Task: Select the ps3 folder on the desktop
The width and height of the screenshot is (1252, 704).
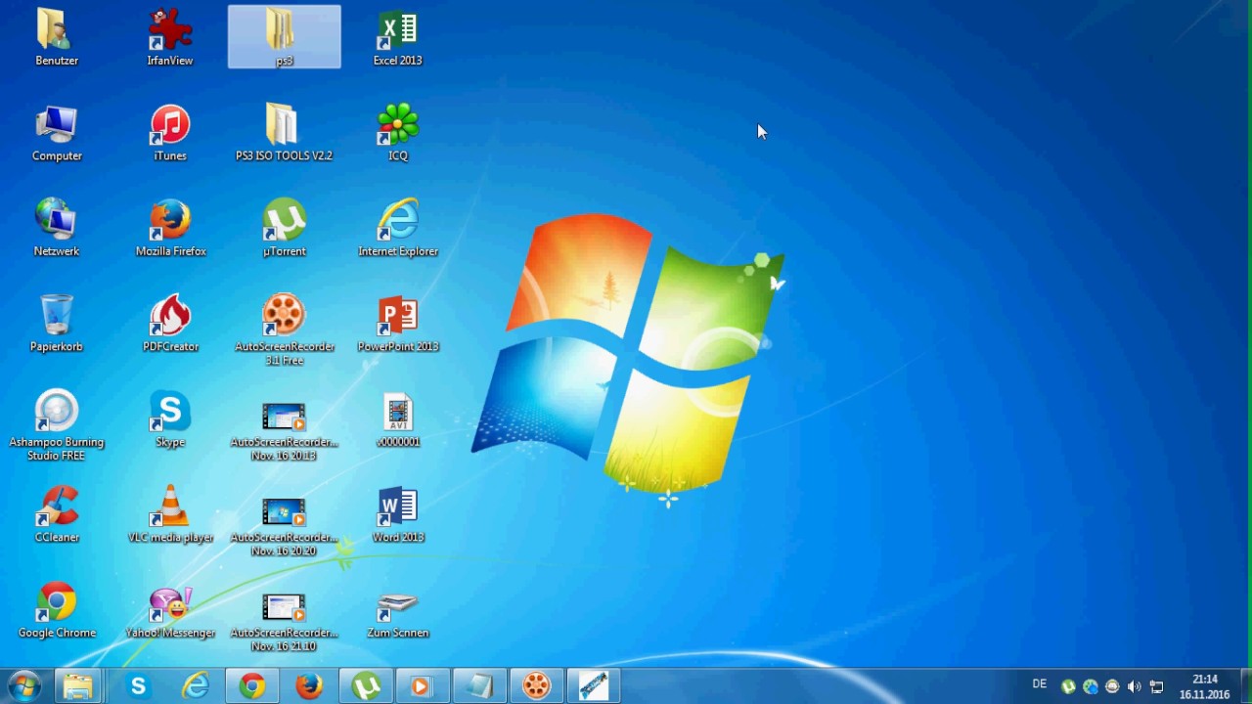Action: [x=284, y=29]
